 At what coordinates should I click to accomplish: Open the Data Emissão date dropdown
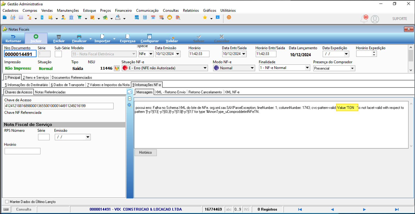click(178, 54)
